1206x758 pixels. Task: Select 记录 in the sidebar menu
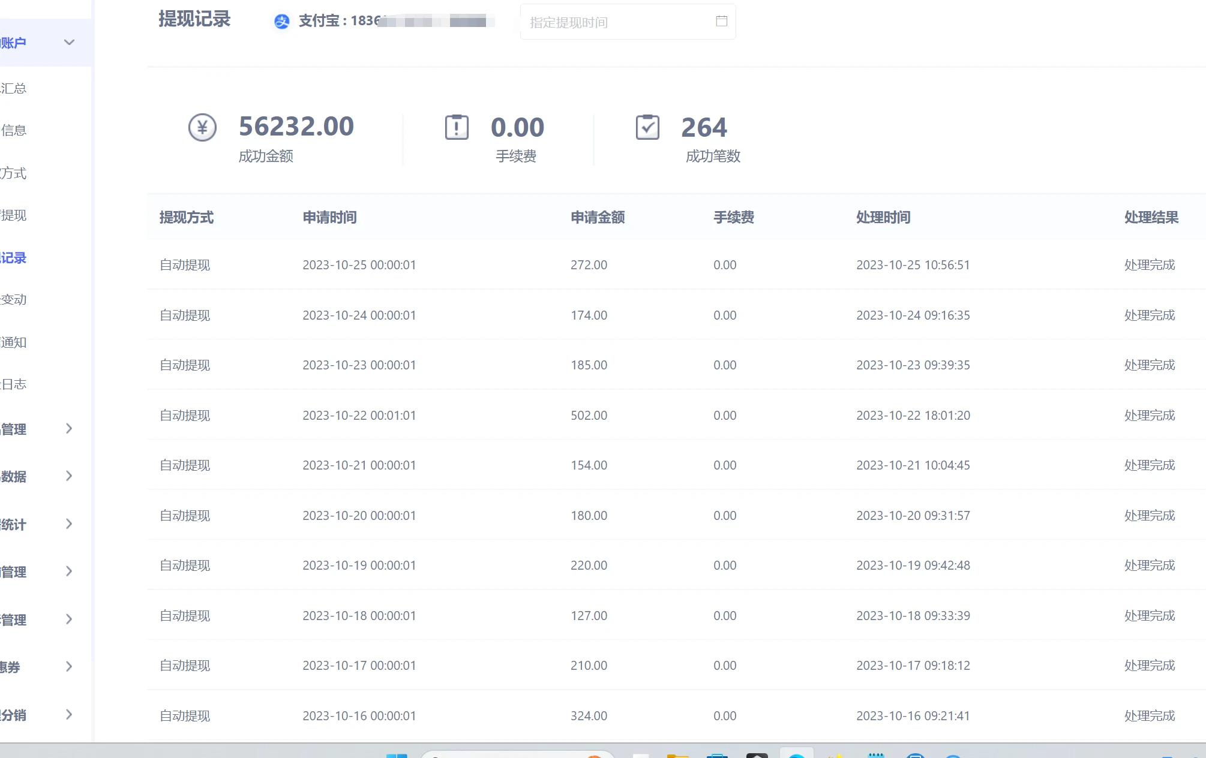point(14,258)
